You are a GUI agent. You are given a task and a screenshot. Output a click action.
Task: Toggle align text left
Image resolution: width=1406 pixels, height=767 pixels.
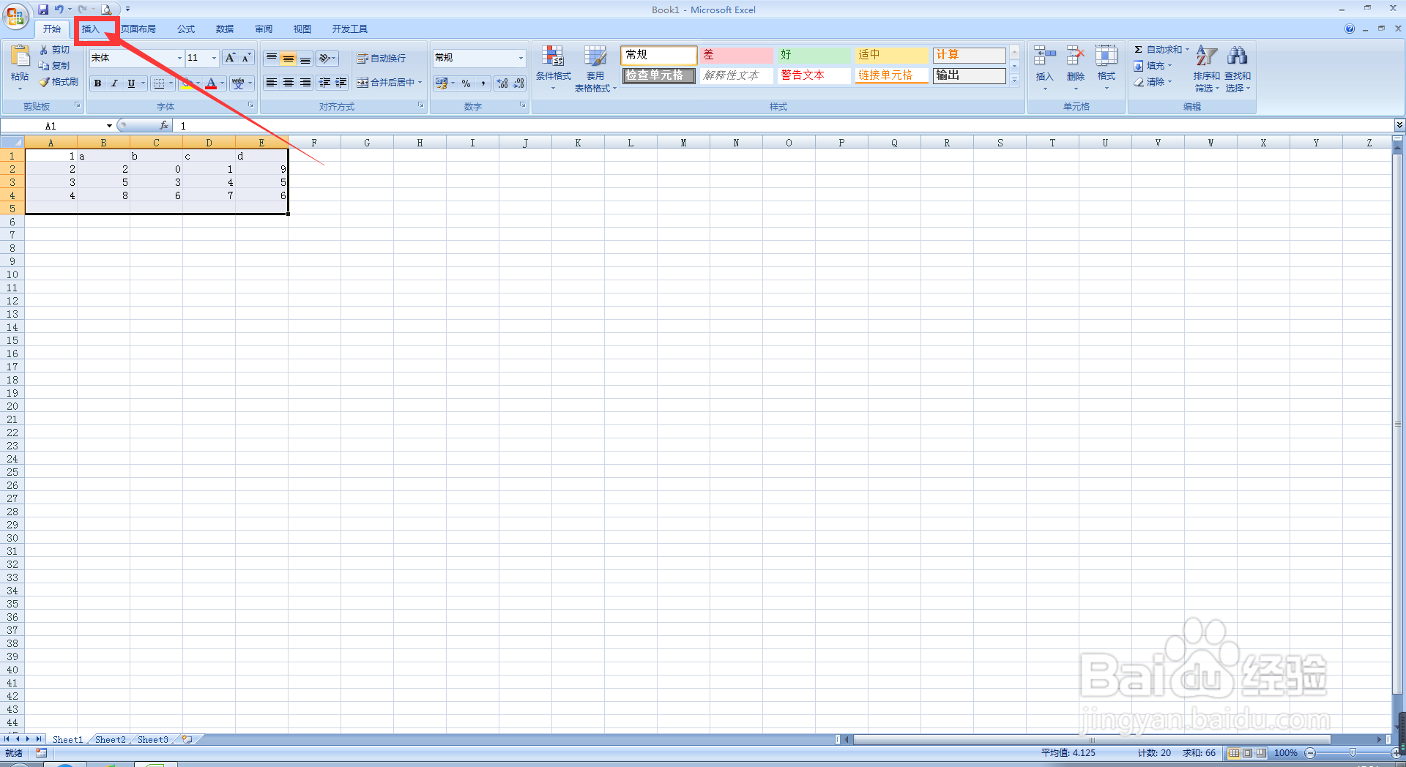tap(272, 83)
